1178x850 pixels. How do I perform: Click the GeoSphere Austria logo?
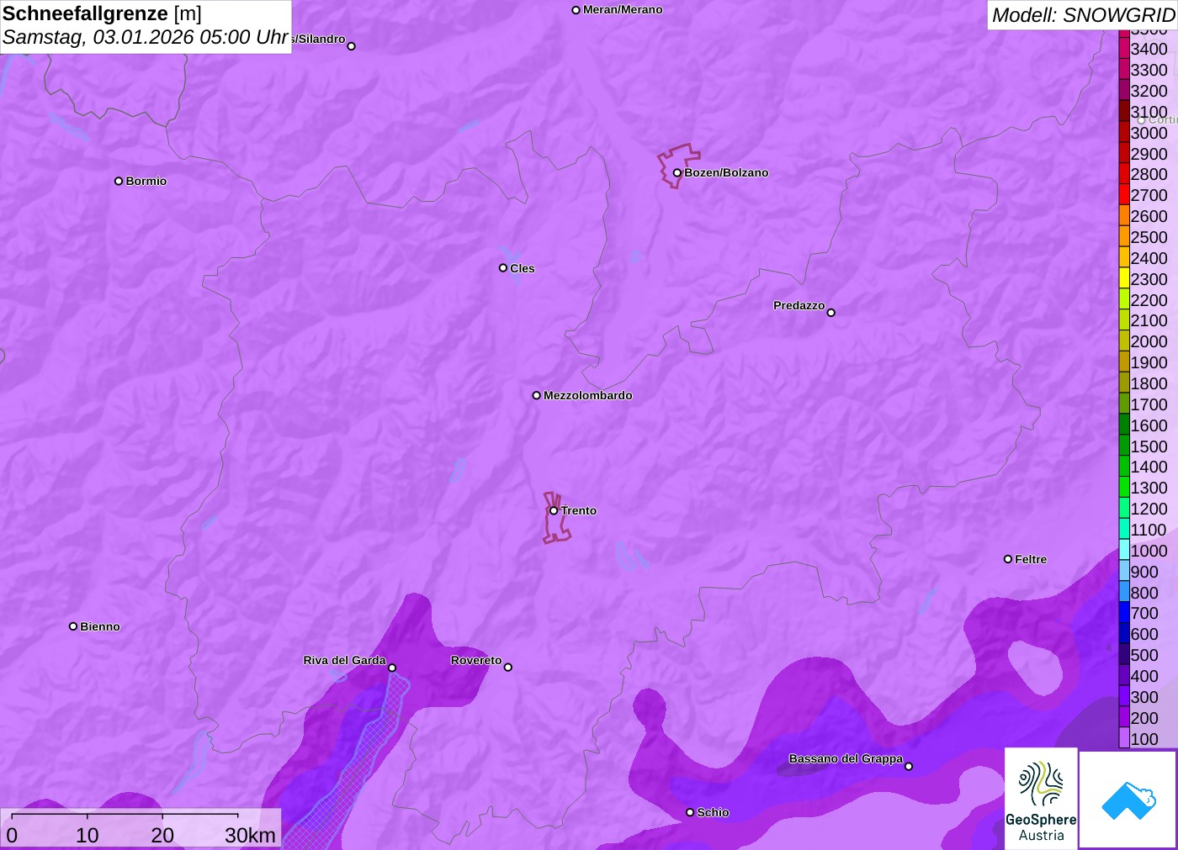(x=1041, y=798)
